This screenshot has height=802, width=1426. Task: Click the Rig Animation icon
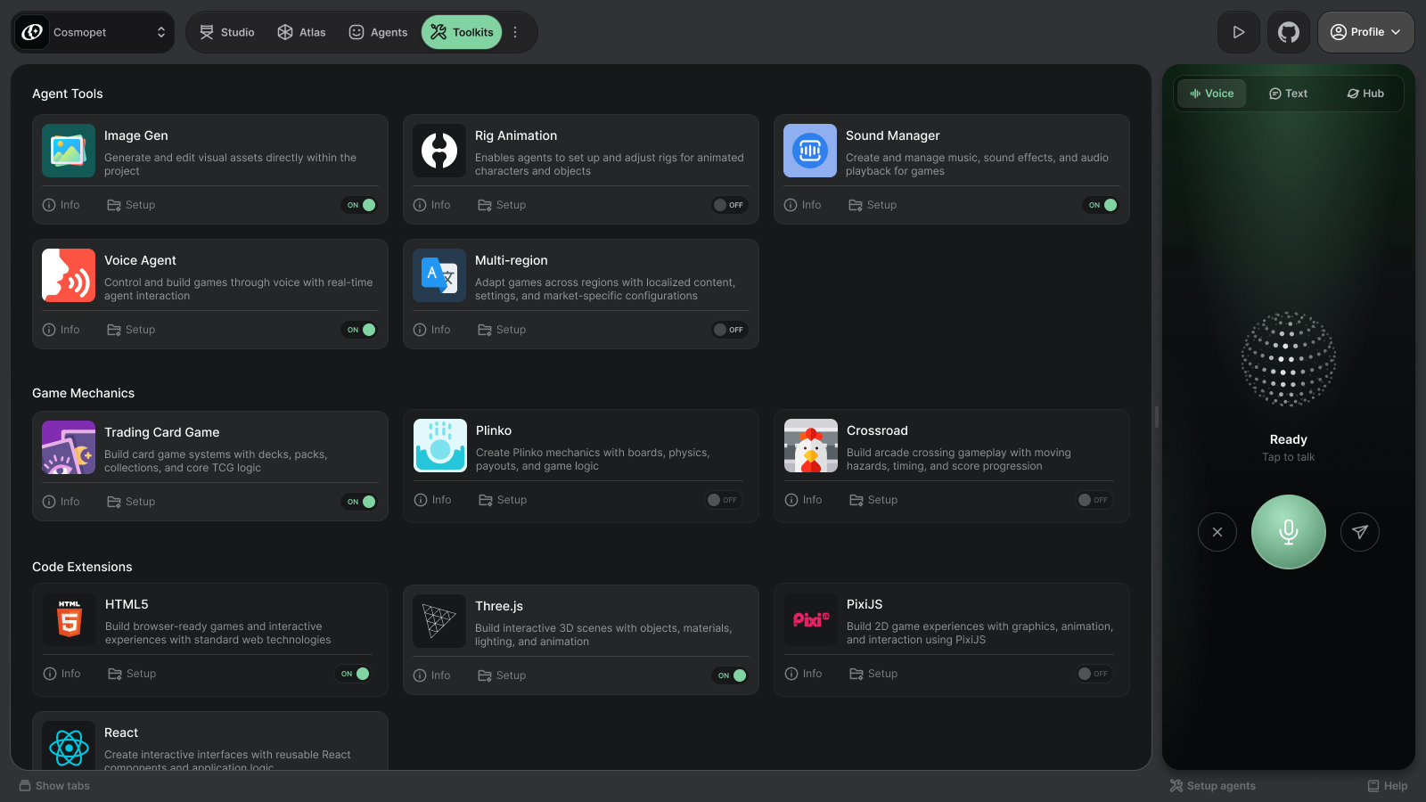click(x=439, y=151)
